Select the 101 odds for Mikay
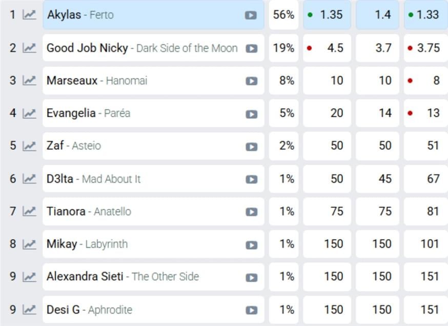 pos(426,244)
